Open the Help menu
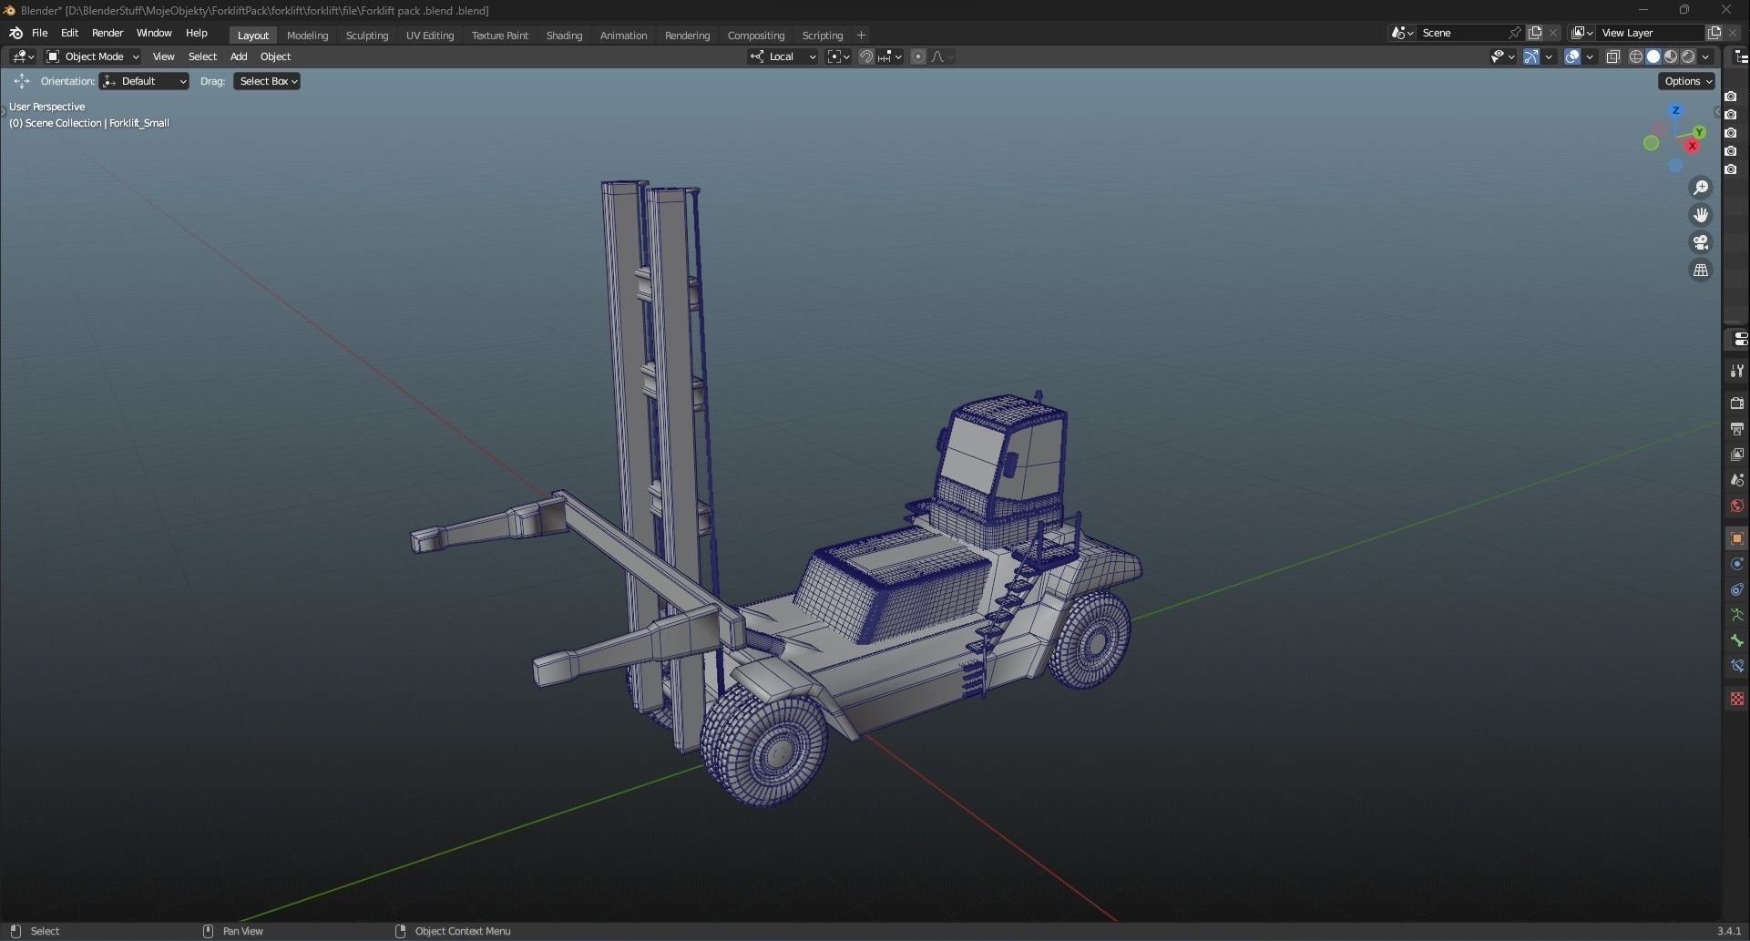The image size is (1750, 941). coord(197,33)
